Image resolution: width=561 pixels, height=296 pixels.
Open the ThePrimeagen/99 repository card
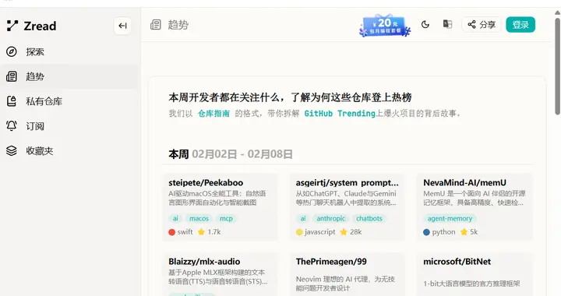tap(348, 274)
